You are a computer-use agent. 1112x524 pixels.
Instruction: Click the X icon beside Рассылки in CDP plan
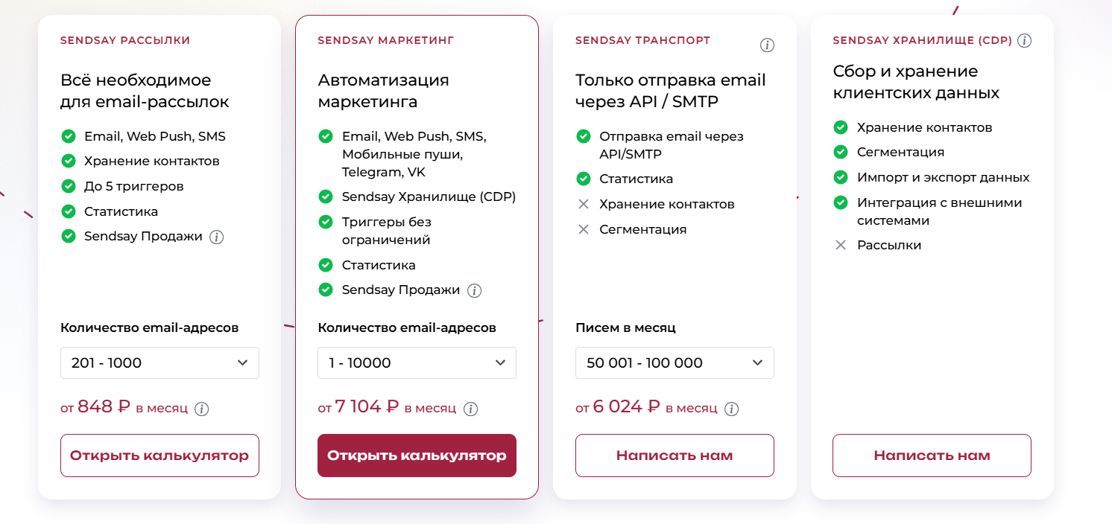tap(841, 244)
